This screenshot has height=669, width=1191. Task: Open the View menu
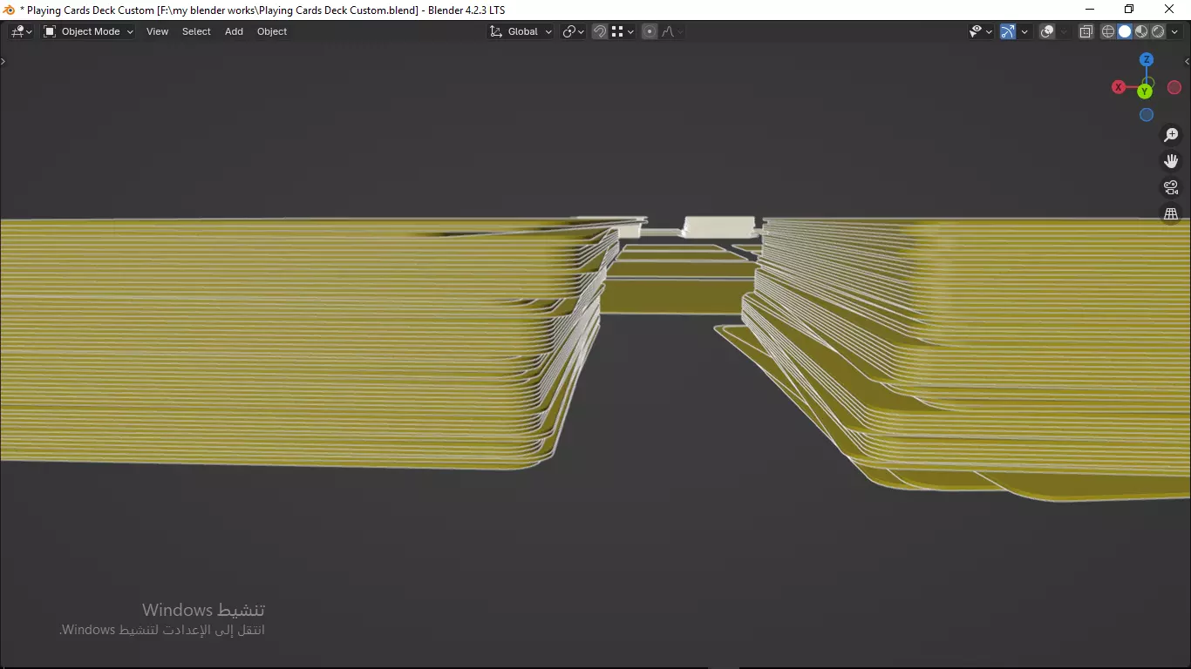(158, 31)
